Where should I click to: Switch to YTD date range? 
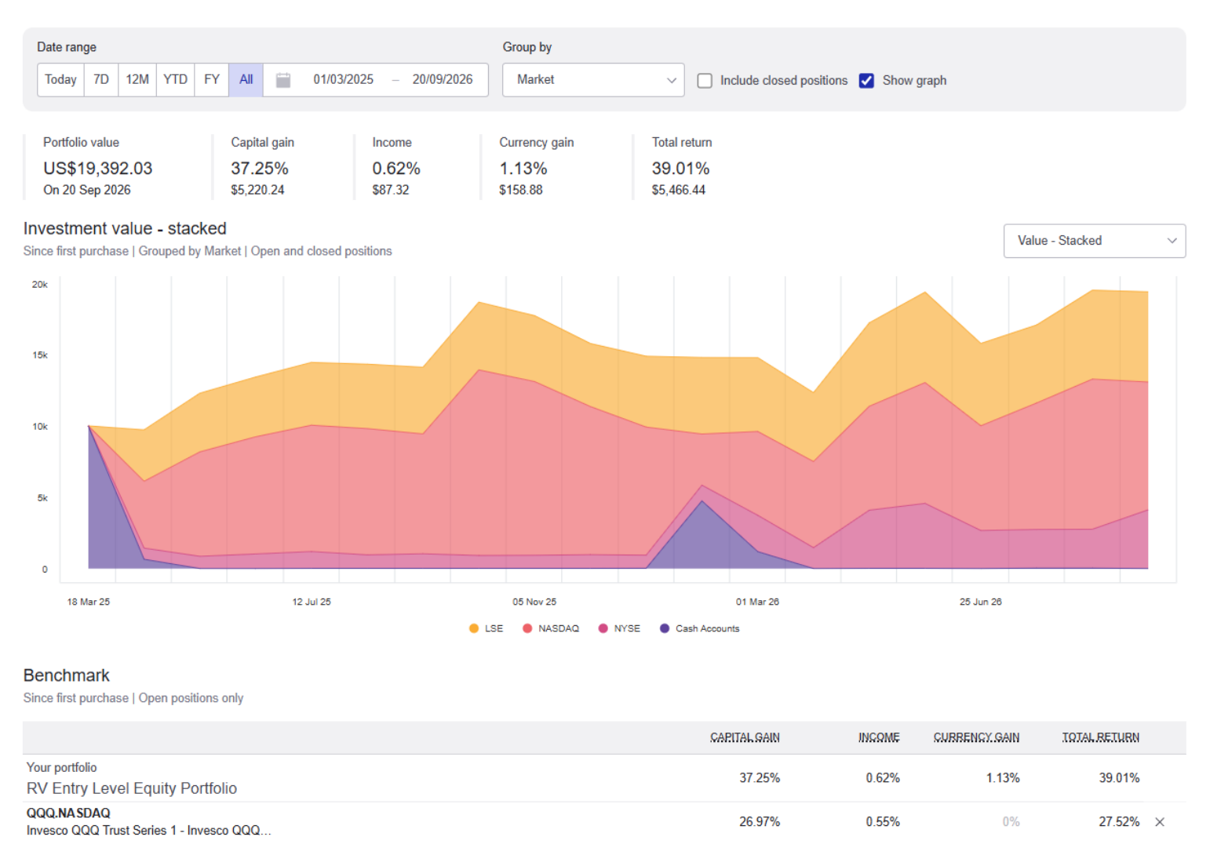coord(175,80)
